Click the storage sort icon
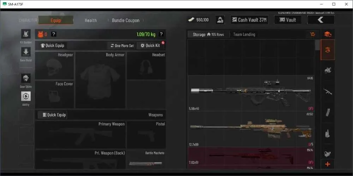Viewport: 353px width, 176px height. tap(313, 34)
